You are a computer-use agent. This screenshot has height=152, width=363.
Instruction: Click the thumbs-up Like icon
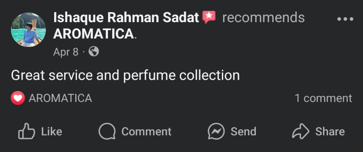pos(26,131)
